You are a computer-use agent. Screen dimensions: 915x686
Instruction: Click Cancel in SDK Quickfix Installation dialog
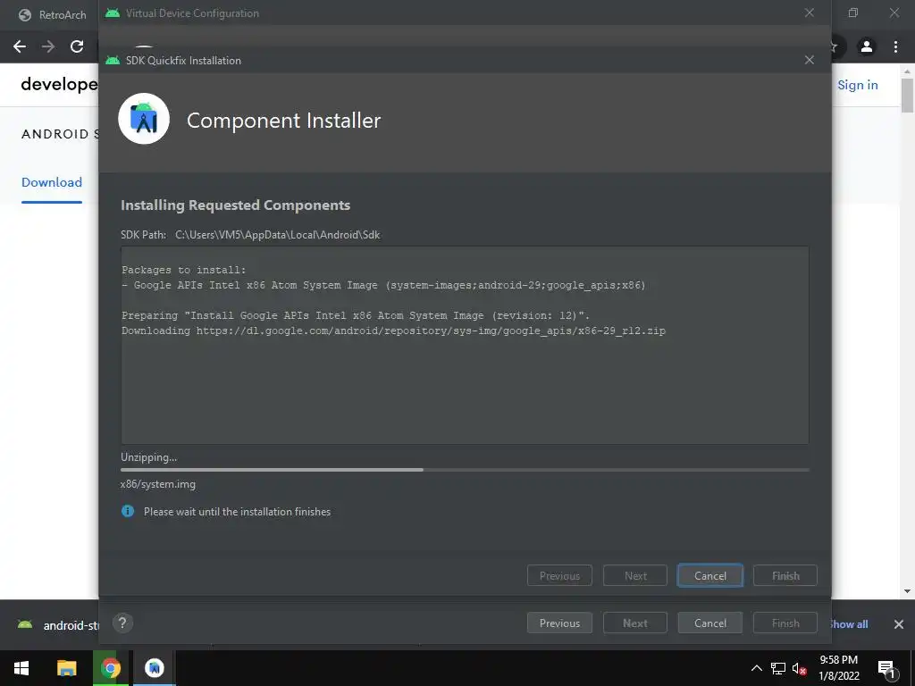[709, 576]
